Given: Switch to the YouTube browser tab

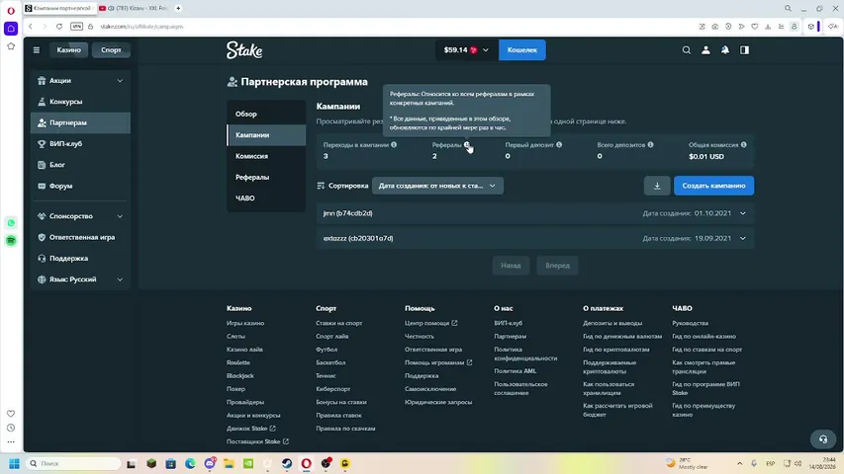Looking at the screenshot, I should pyautogui.click(x=135, y=8).
